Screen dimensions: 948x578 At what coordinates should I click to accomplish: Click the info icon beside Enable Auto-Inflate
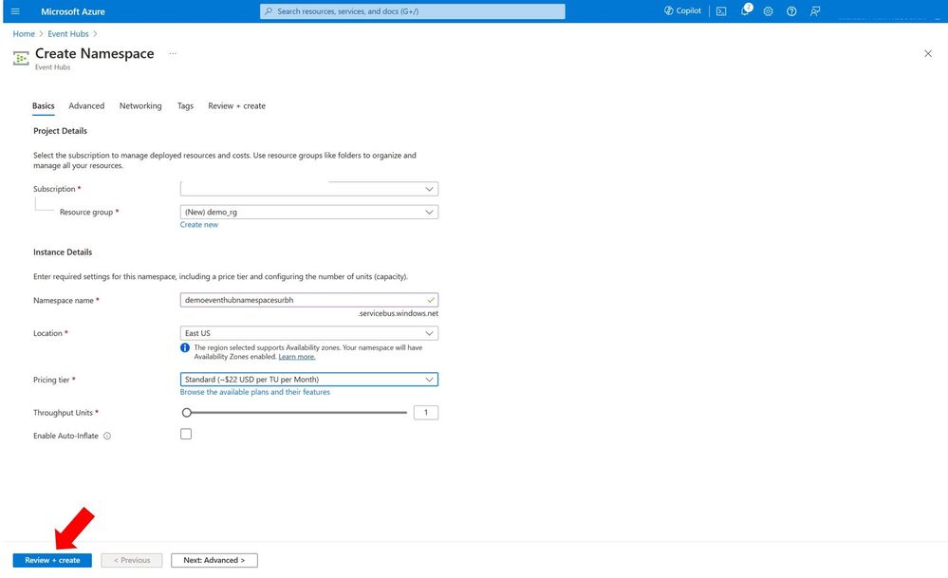(x=107, y=436)
